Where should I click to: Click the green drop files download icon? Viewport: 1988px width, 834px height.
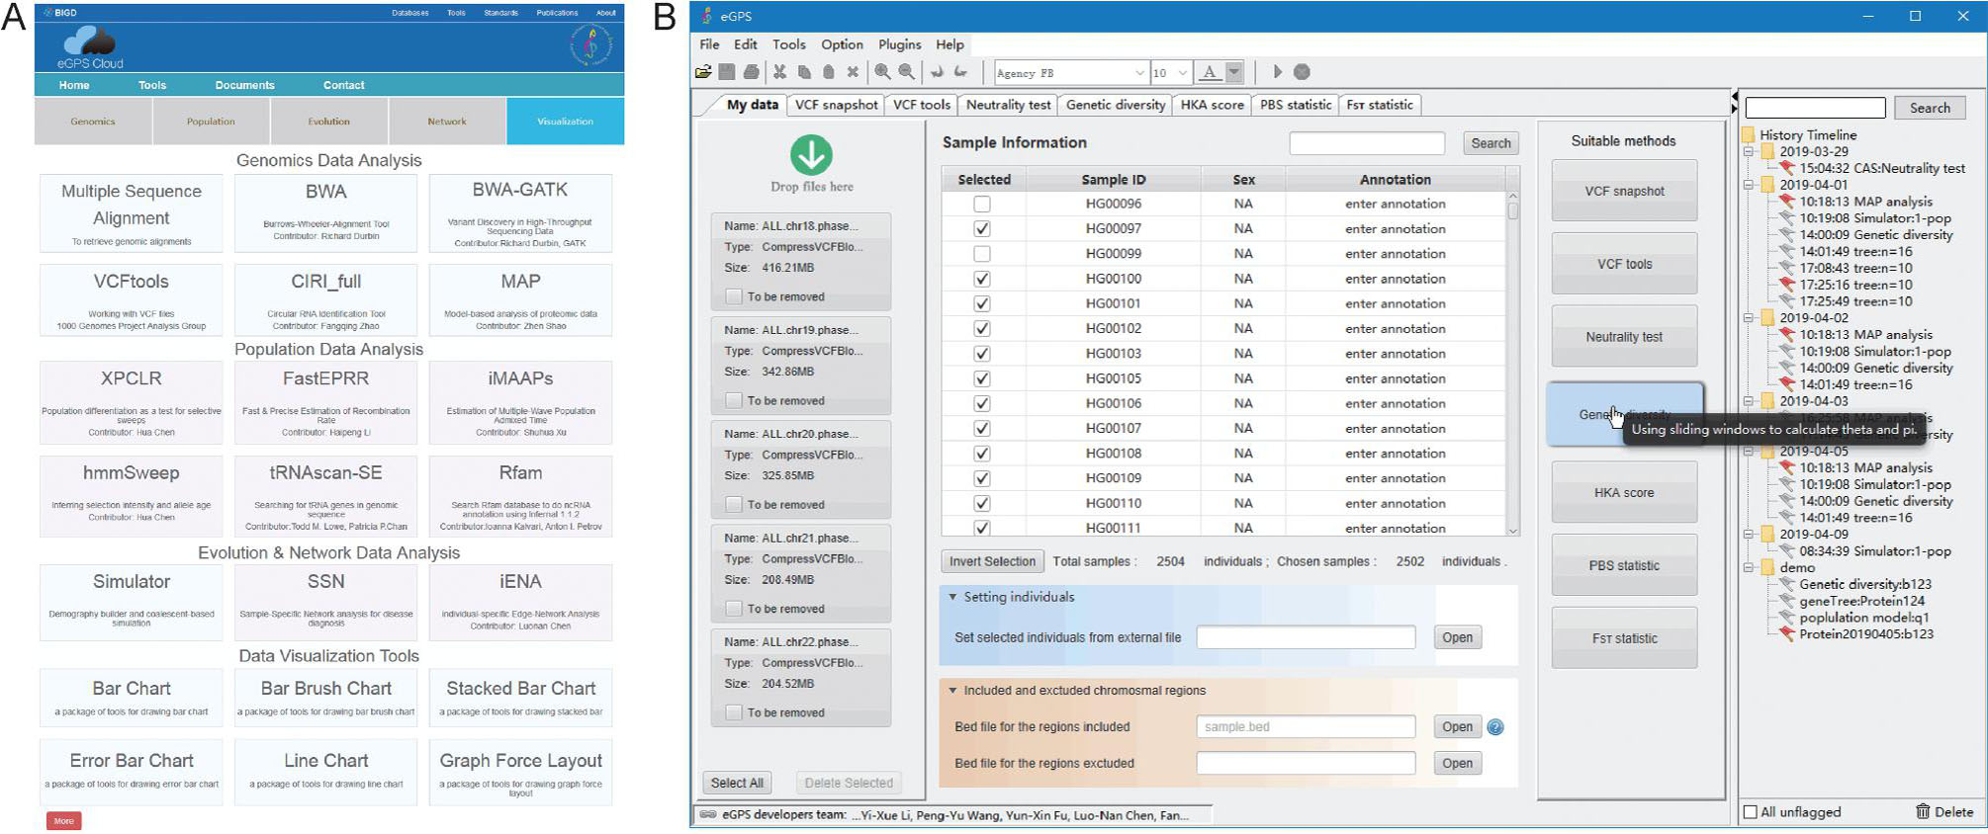tap(811, 155)
